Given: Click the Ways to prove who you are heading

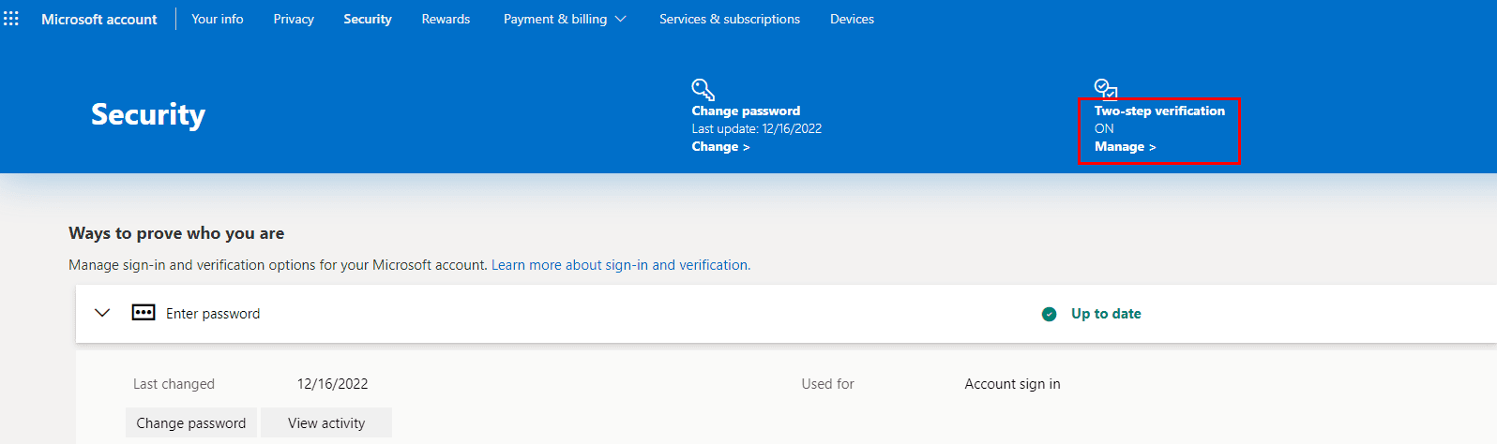Looking at the screenshot, I should [x=176, y=233].
